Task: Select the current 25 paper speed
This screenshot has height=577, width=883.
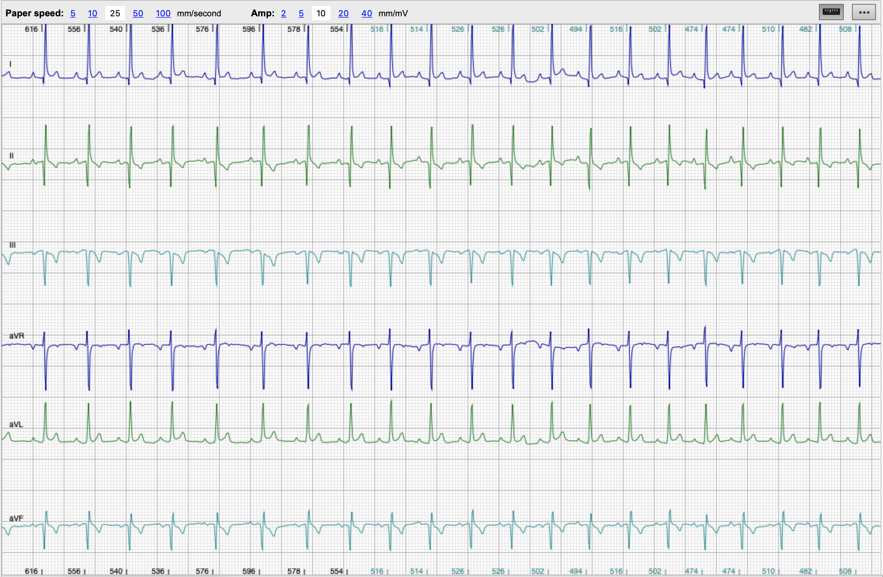Action: coord(115,14)
